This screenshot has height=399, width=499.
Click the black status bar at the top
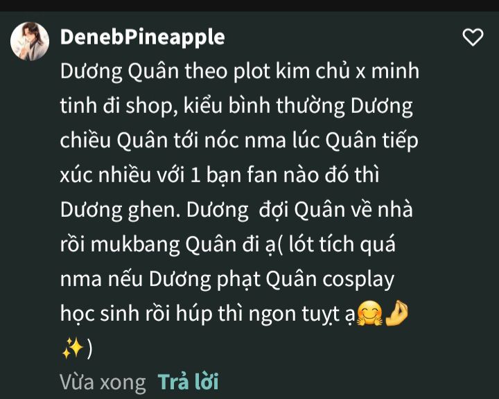point(249,6)
